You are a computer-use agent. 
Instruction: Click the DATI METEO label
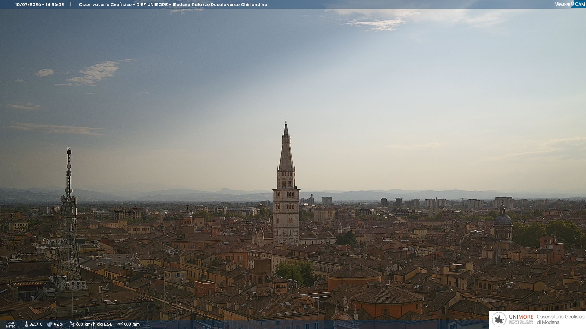click(x=11, y=325)
